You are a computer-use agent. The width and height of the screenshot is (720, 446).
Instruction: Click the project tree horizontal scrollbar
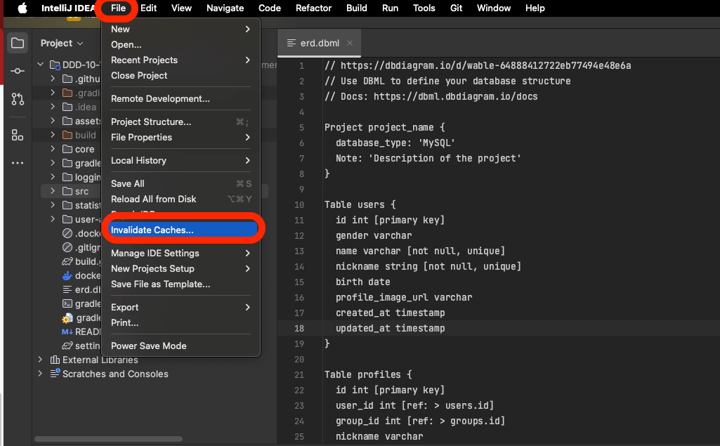point(108,439)
